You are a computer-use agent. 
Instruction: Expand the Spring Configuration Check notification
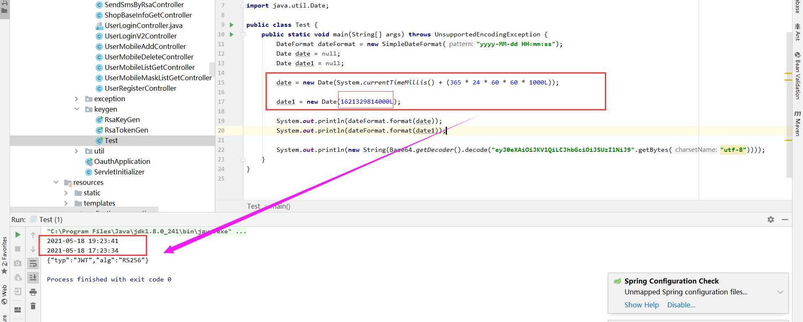click(x=780, y=292)
